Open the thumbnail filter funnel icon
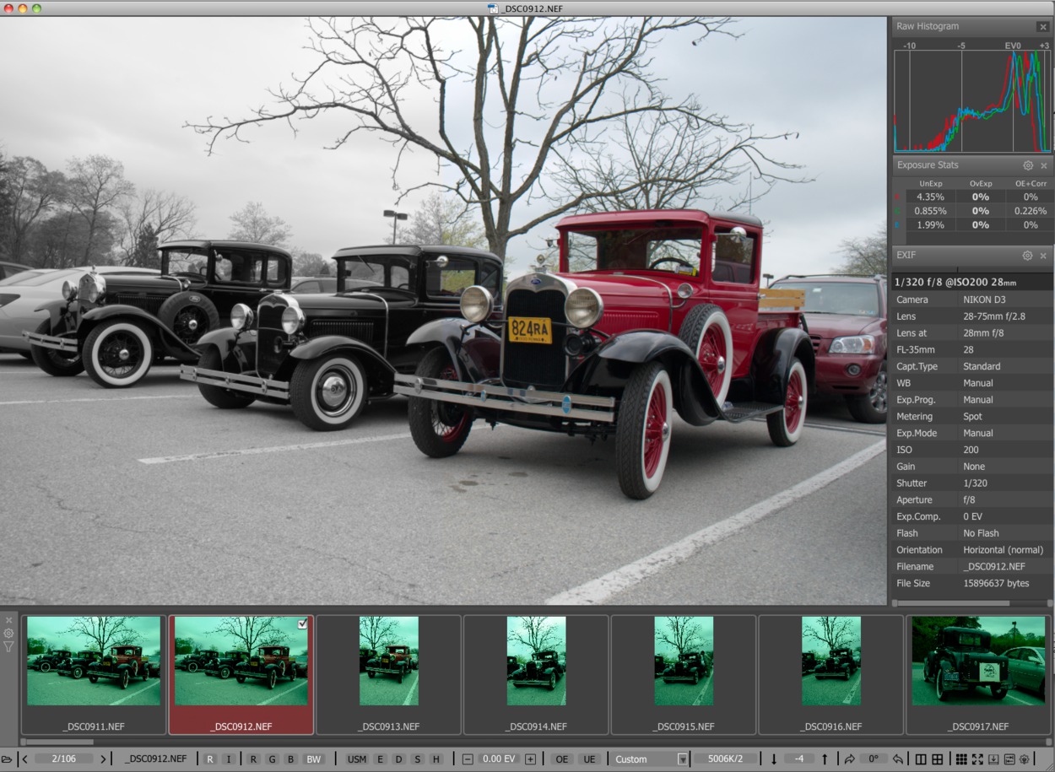This screenshot has width=1055, height=772. click(x=8, y=647)
